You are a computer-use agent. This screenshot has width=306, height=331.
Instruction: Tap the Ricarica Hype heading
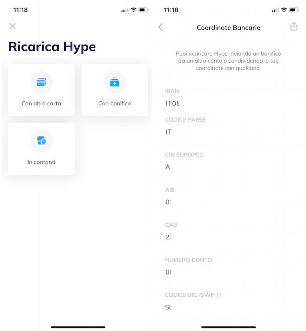click(x=52, y=47)
